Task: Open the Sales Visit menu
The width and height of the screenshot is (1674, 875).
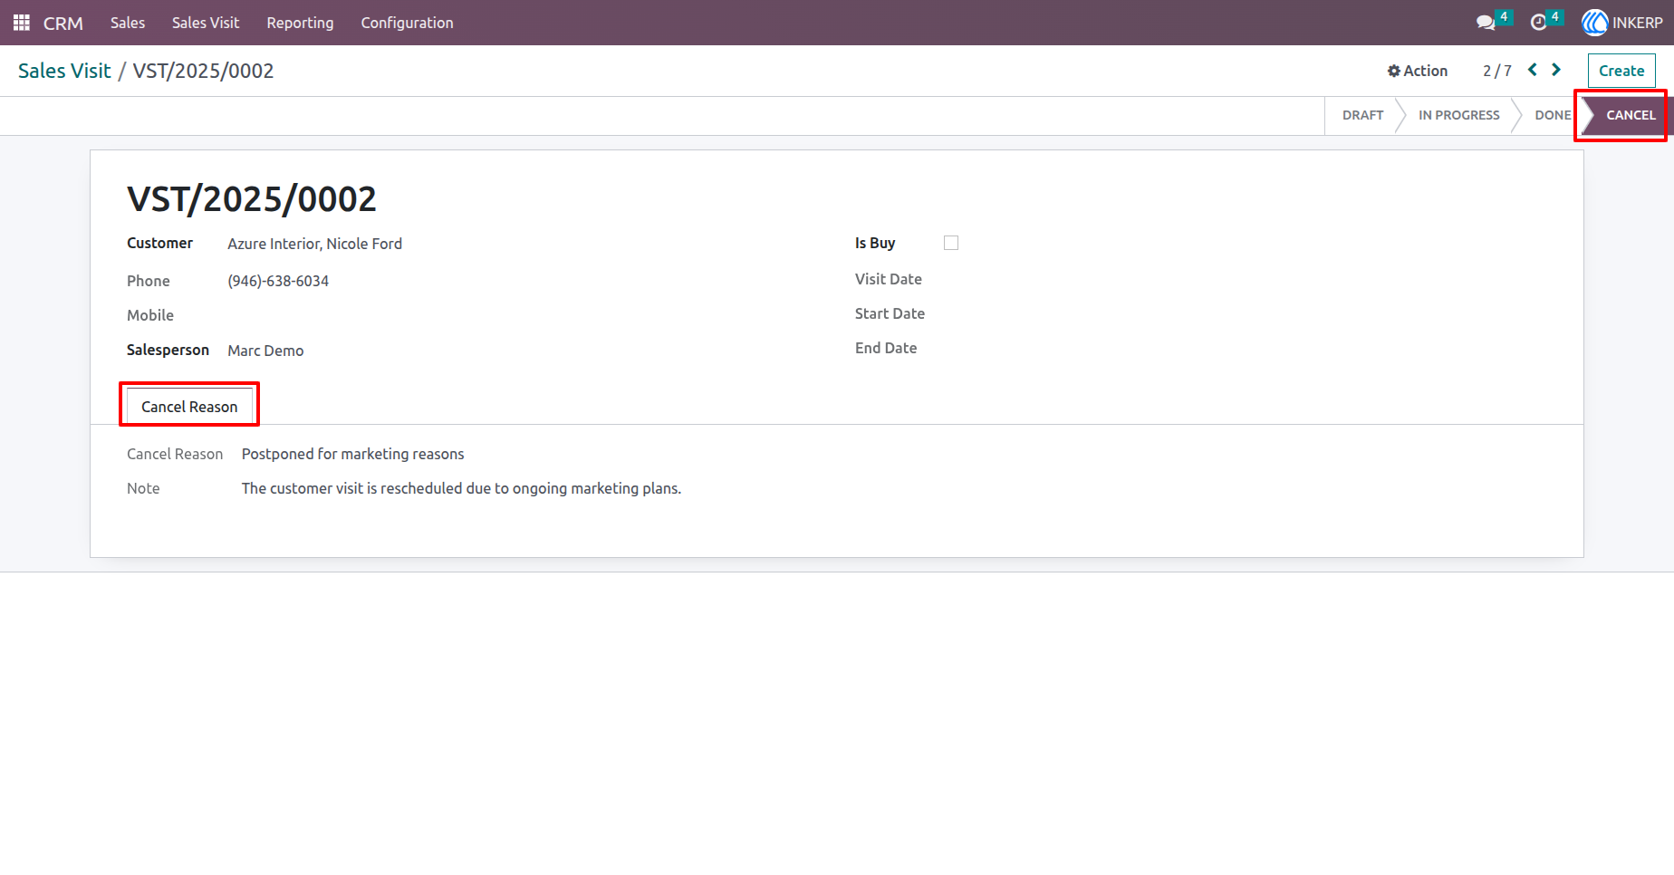Action: pyautogui.click(x=206, y=23)
